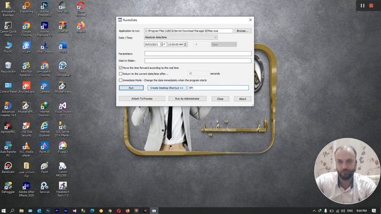The height and width of the screenshot is (214, 381).
Task: Click the seconds value field
Action: 198,74
